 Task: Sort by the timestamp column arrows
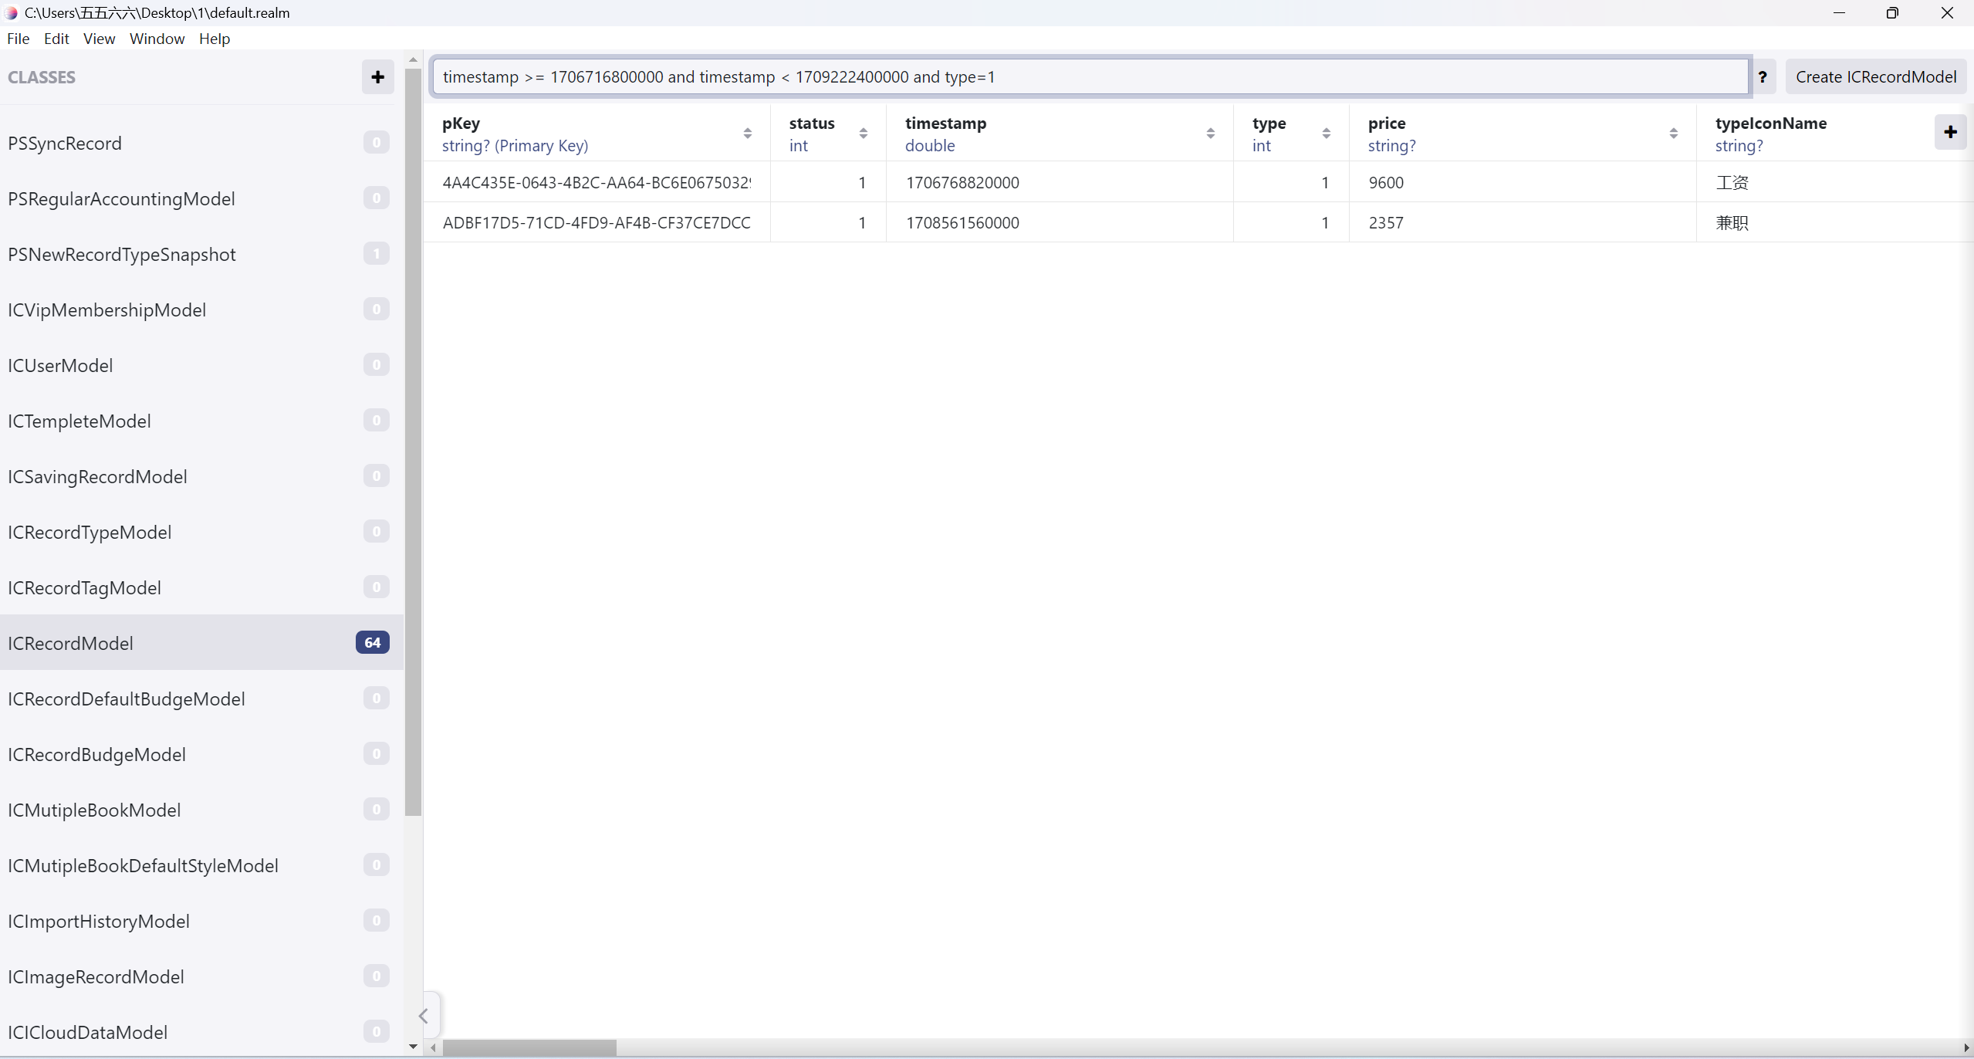click(x=1210, y=134)
